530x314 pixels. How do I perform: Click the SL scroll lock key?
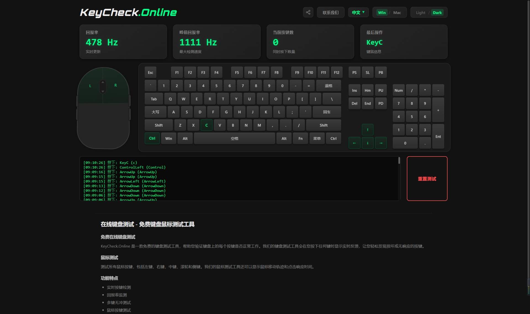point(367,72)
